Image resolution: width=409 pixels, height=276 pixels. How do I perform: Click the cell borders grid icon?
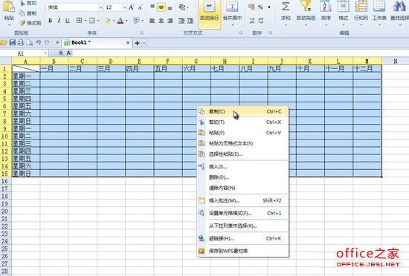(79, 20)
